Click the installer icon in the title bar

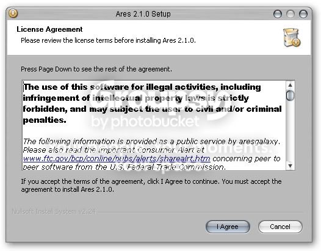tap(13, 13)
